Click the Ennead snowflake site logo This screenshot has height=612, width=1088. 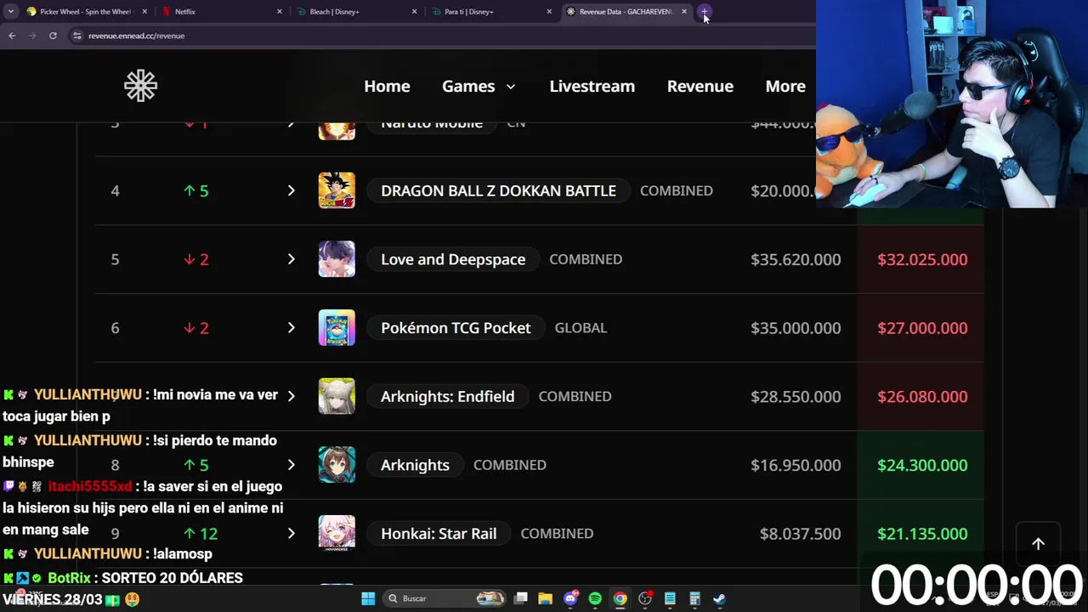(140, 86)
